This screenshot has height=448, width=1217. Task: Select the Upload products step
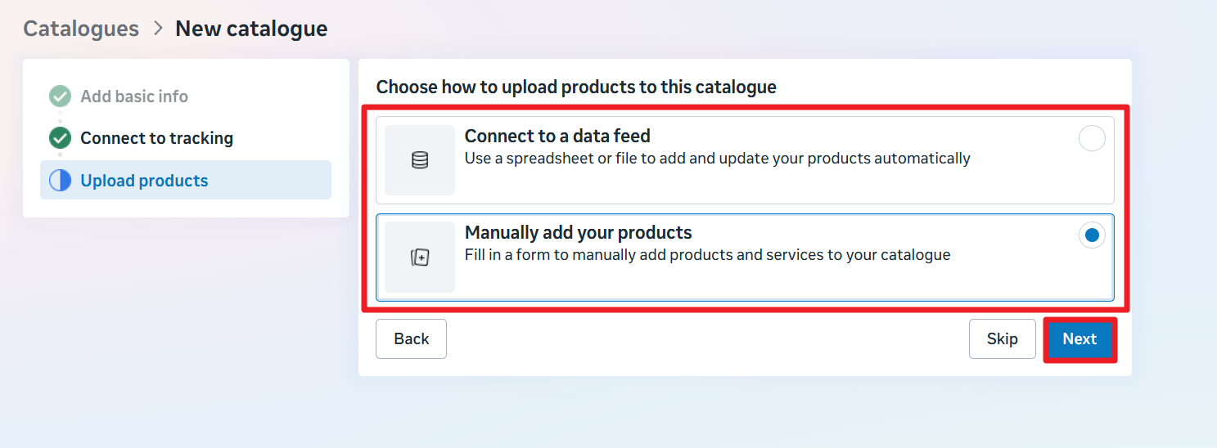[144, 181]
